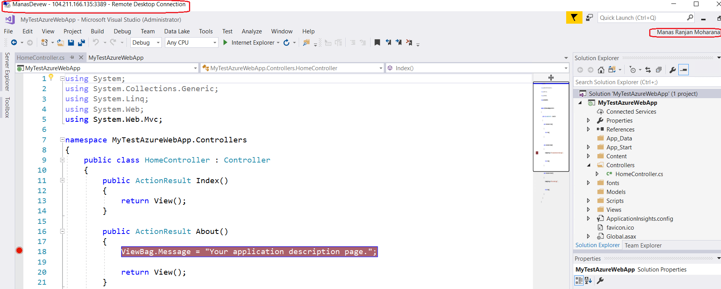Clear all bookmarks icon
The width and height of the screenshot is (721, 289).
click(409, 42)
